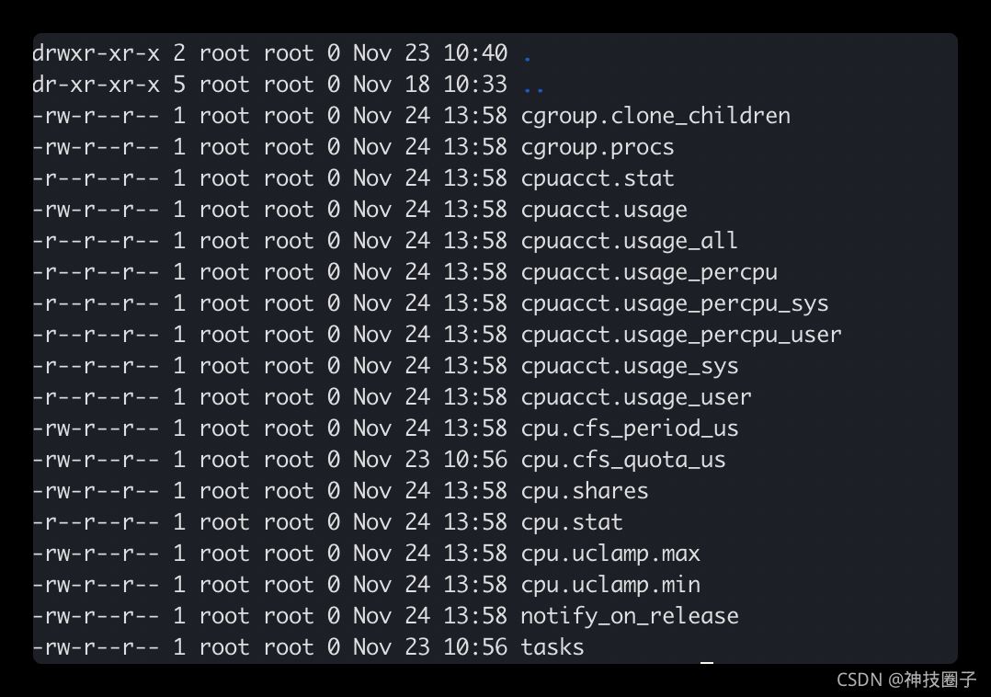Click the cpuacct.usage_percpu_user file name
The image size is (991, 697).
pyautogui.click(x=680, y=335)
